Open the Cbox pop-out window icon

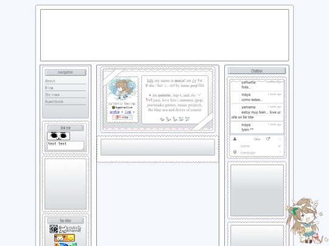coord(268,139)
